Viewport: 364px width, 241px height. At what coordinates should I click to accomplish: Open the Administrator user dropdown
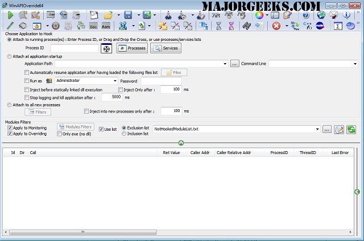pos(115,81)
